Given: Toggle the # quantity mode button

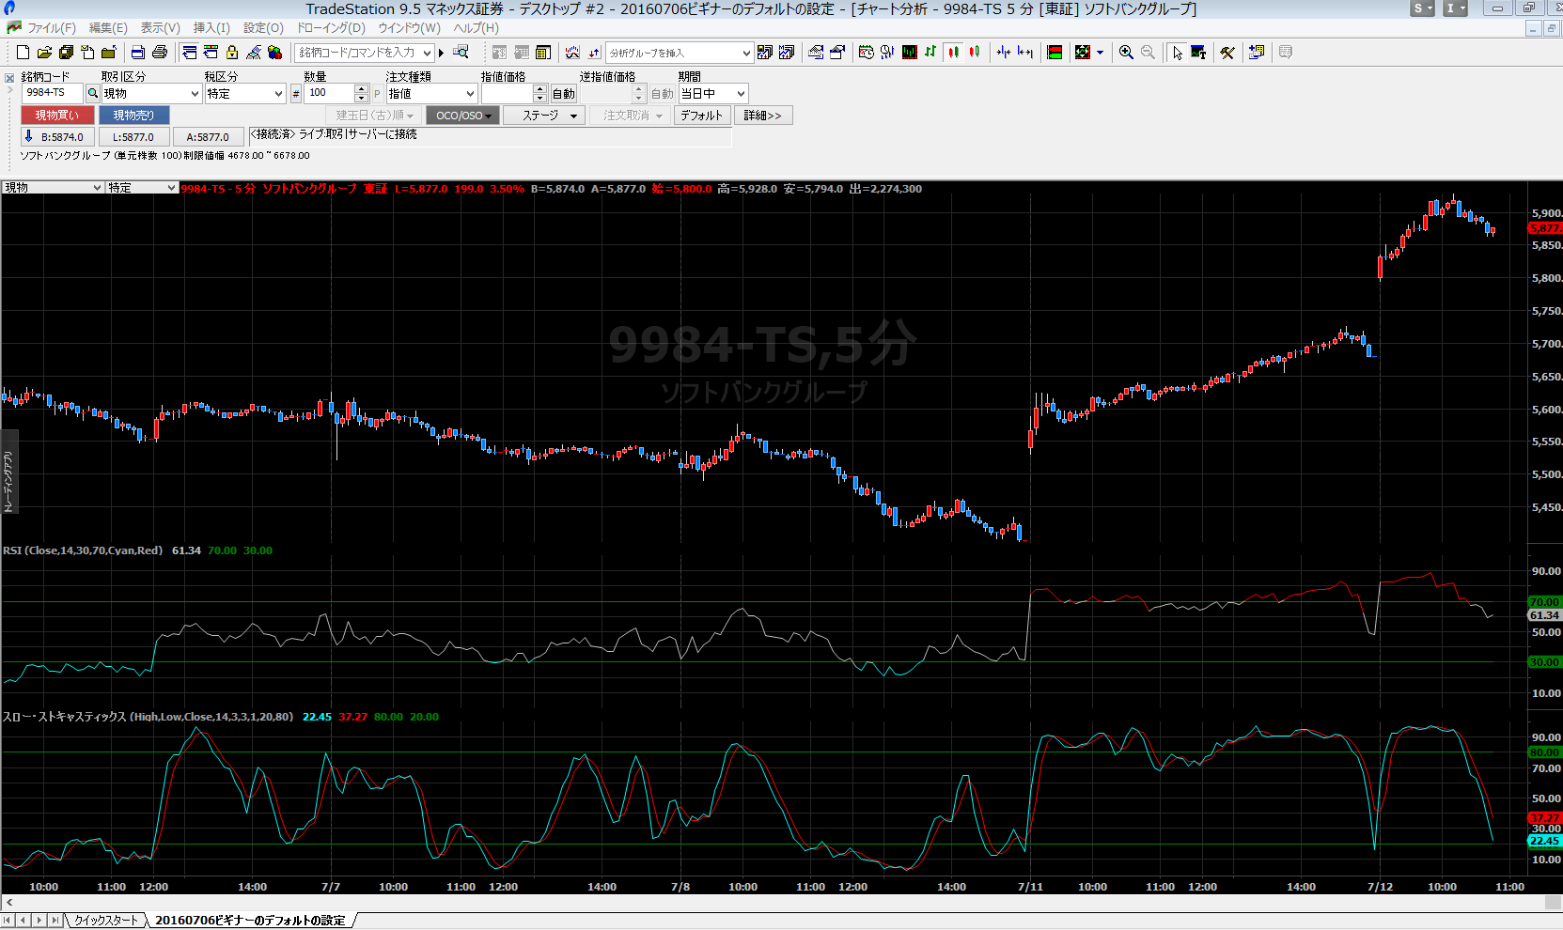Looking at the screenshot, I should (x=295, y=93).
